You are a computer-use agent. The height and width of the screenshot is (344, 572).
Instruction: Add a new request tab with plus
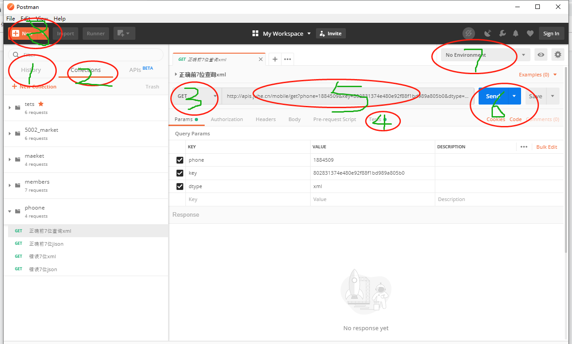[275, 59]
